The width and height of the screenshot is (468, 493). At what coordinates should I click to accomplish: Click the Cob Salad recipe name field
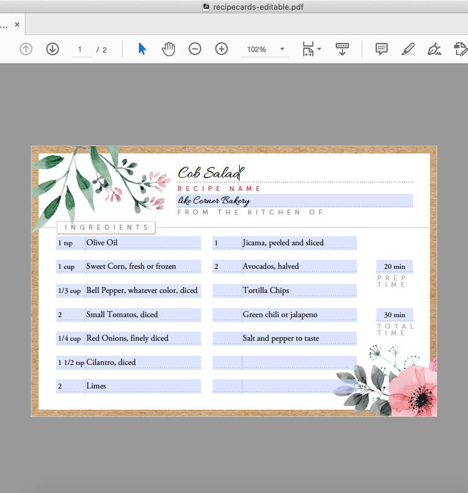pyautogui.click(x=295, y=173)
